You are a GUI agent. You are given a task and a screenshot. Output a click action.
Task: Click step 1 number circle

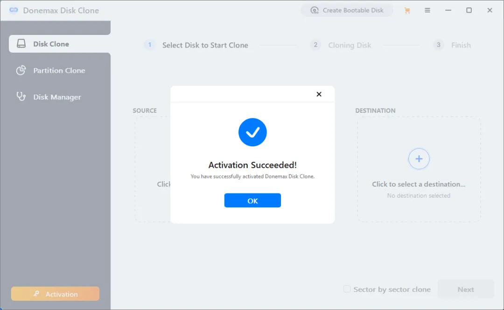tap(149, 45)
